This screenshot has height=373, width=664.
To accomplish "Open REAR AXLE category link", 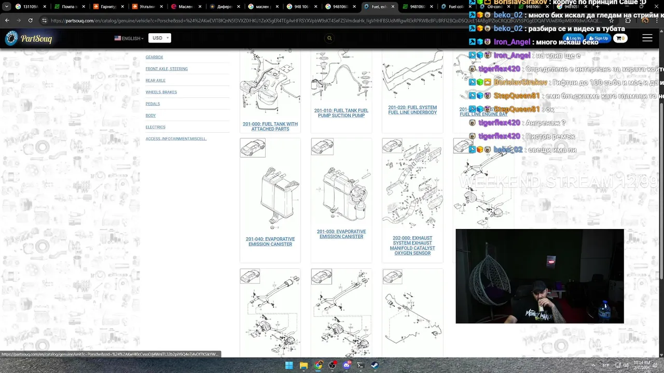I will 156,80.
